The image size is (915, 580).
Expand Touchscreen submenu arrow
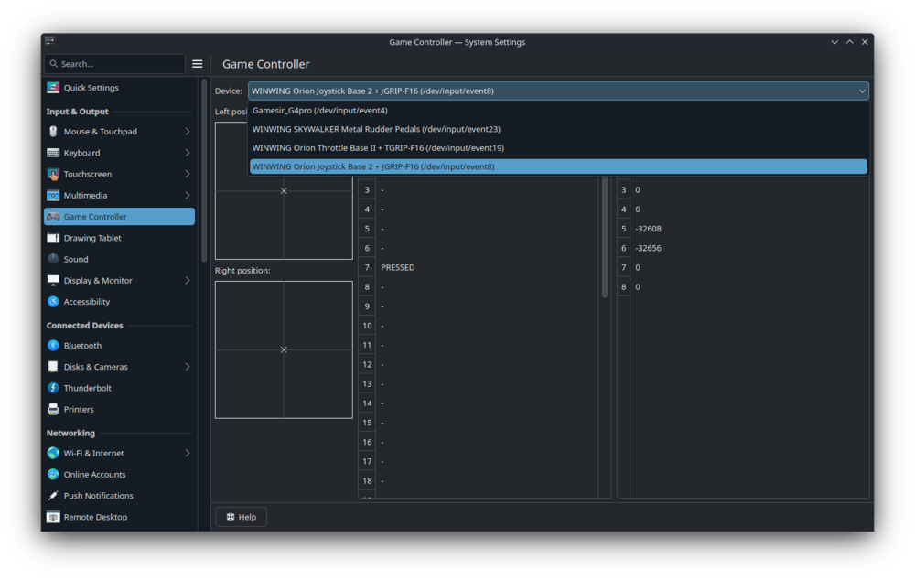coord(188,174)
